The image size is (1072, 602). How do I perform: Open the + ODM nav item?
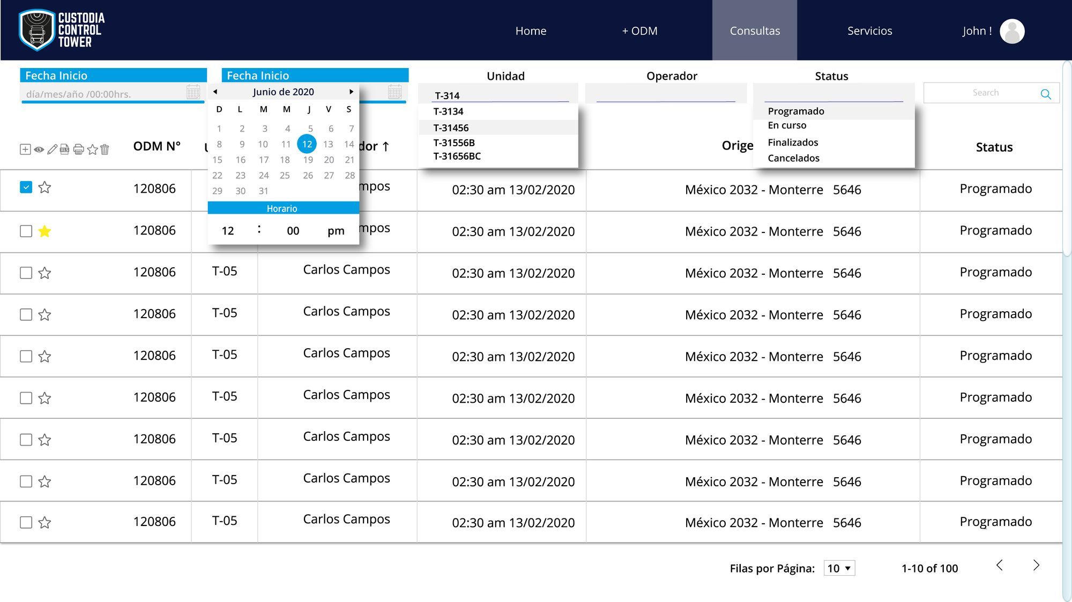639,31
